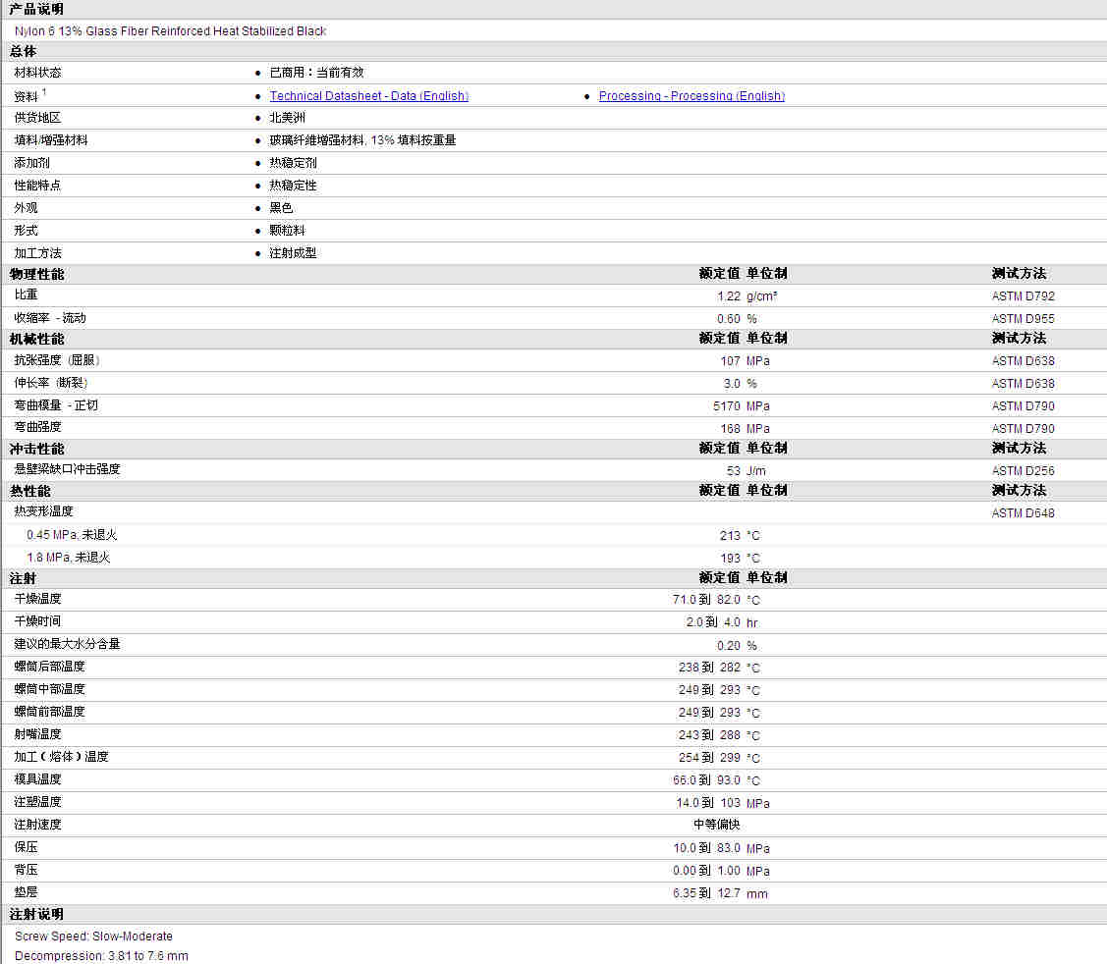Select the value '热稳定性'
Viewport: 1107px width, 964px height.
pos(293,186)
